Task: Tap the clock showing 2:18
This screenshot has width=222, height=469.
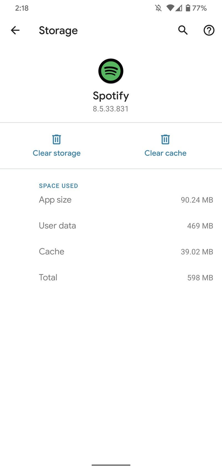Action: point(21,8)
